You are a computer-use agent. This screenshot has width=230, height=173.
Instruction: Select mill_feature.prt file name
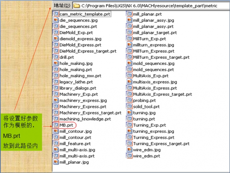pyautogui.click(x=75, y=144)
